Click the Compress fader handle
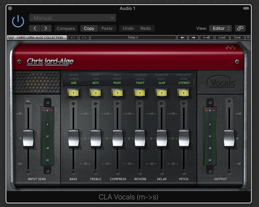 point(118,138)
